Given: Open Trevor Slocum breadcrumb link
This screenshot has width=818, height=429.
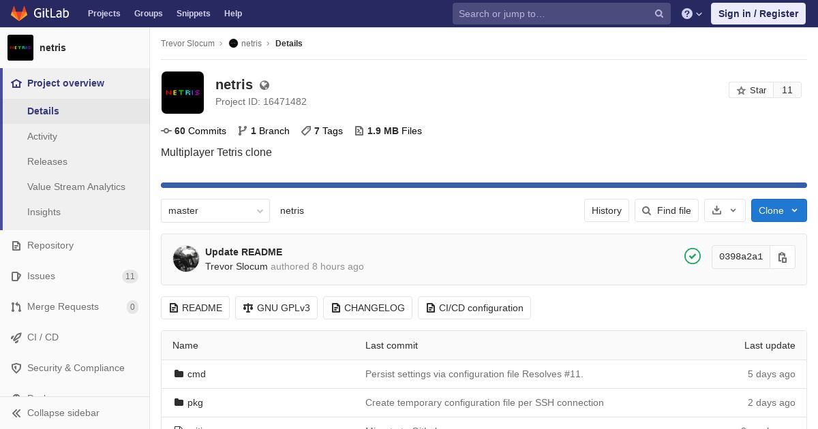Looking at the screenshot, I should point(187,43).
